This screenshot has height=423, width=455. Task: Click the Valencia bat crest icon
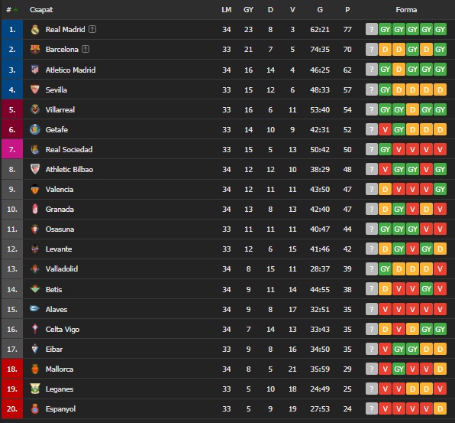click(x=35, y=189)
